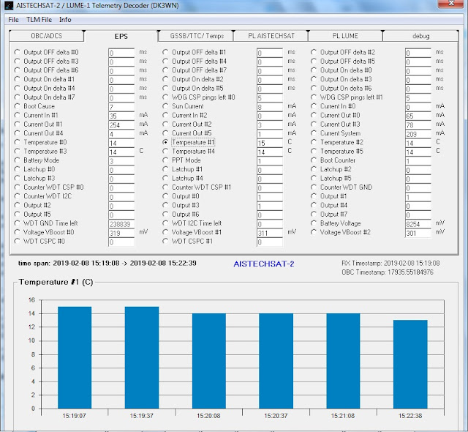Open the File menu
The image size is (468, 432).
[13, 20]
